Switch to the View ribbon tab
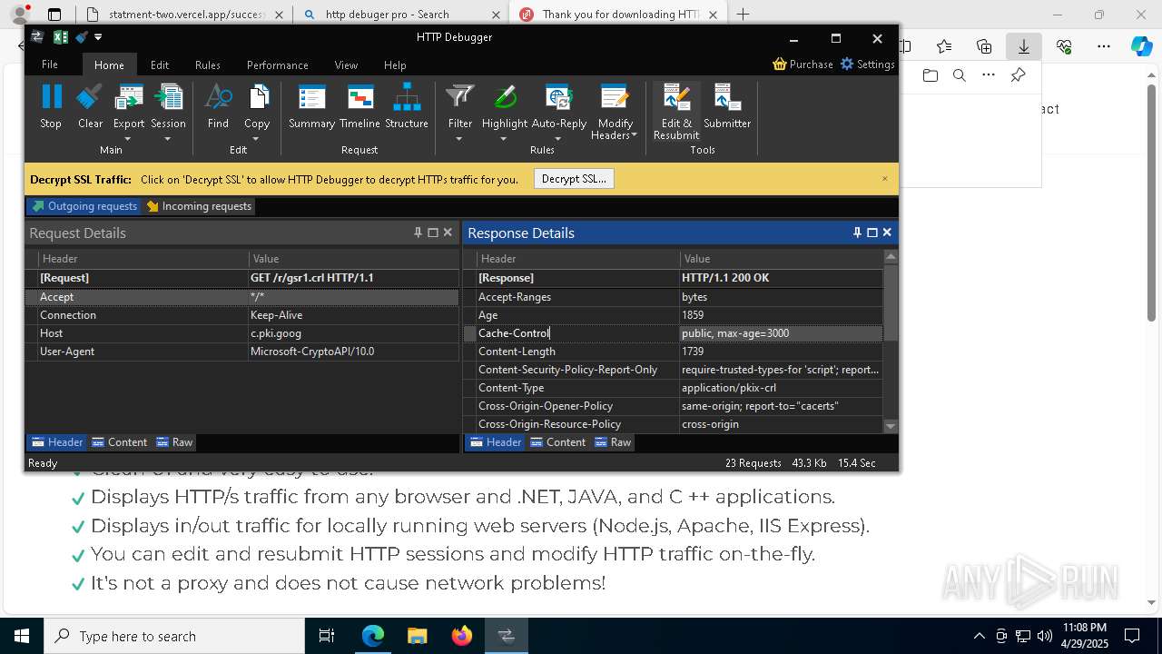This screenshot has width=1162, height=654. click(346, 64)
